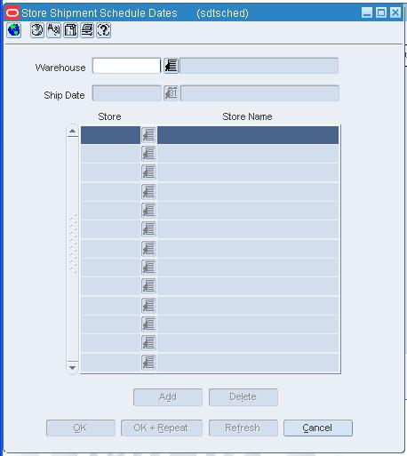The width and height of the screenshot is (407, 456).
Task: Close the Store Shipment Schedule Dates window
Action: point(395,12)
